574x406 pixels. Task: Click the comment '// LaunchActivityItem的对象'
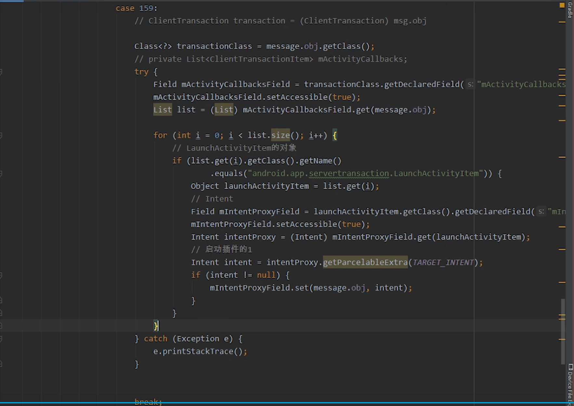[234, 148]
